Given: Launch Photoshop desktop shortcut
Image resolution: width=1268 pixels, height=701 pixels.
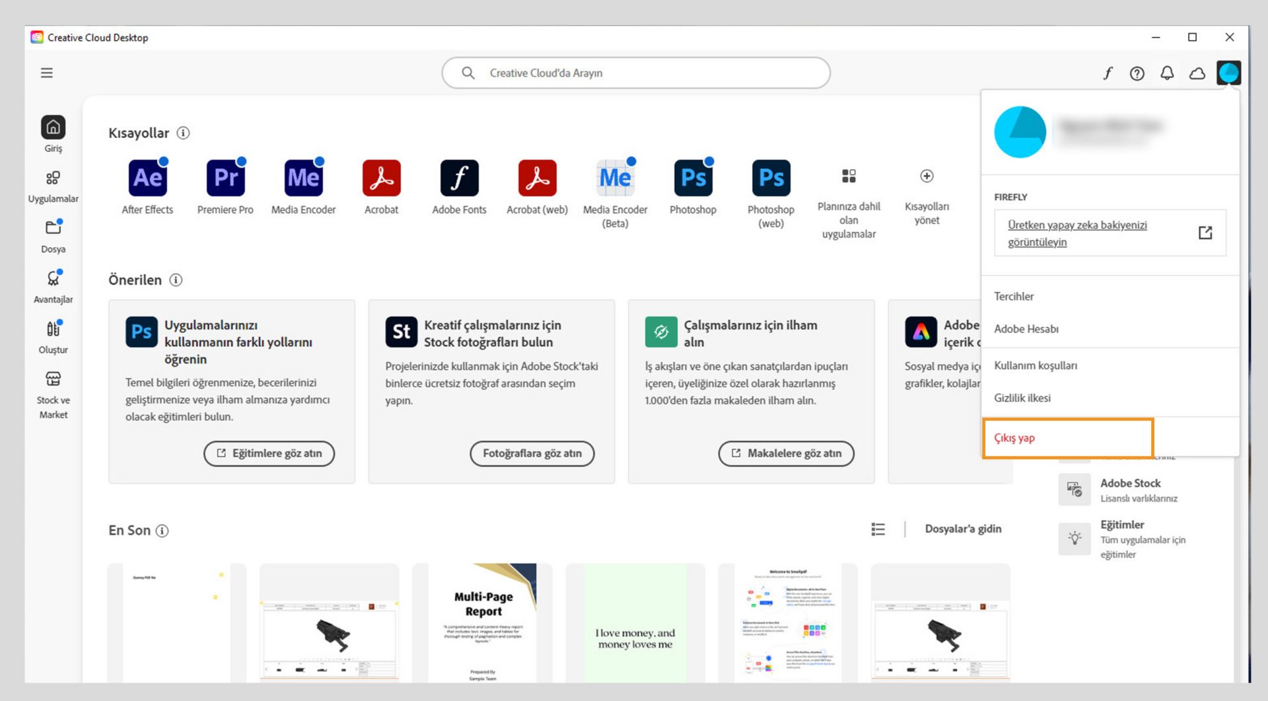Looking at the screenshot, I should 693,178.
